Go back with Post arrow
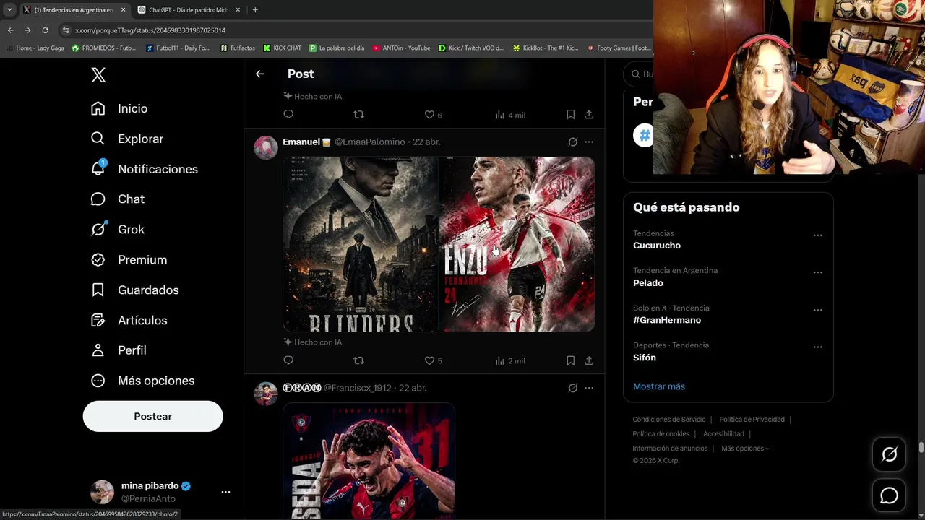The height and width of the screenshot is (520, 925). [x=260, y=74]
